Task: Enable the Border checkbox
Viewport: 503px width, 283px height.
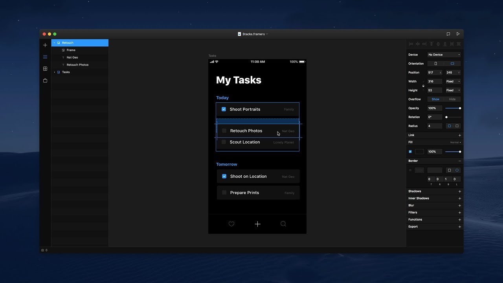Action: (410, 170)
